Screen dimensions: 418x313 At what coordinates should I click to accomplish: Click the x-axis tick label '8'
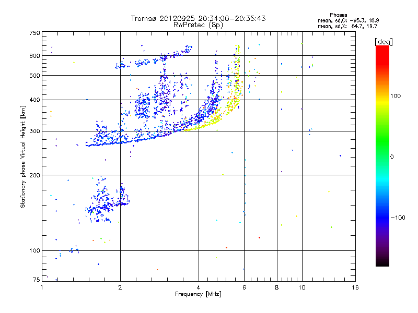pyautogui.click(x=277, y=287)
